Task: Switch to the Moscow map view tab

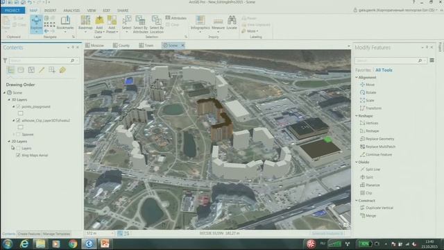Action: (x=95, y=45)
